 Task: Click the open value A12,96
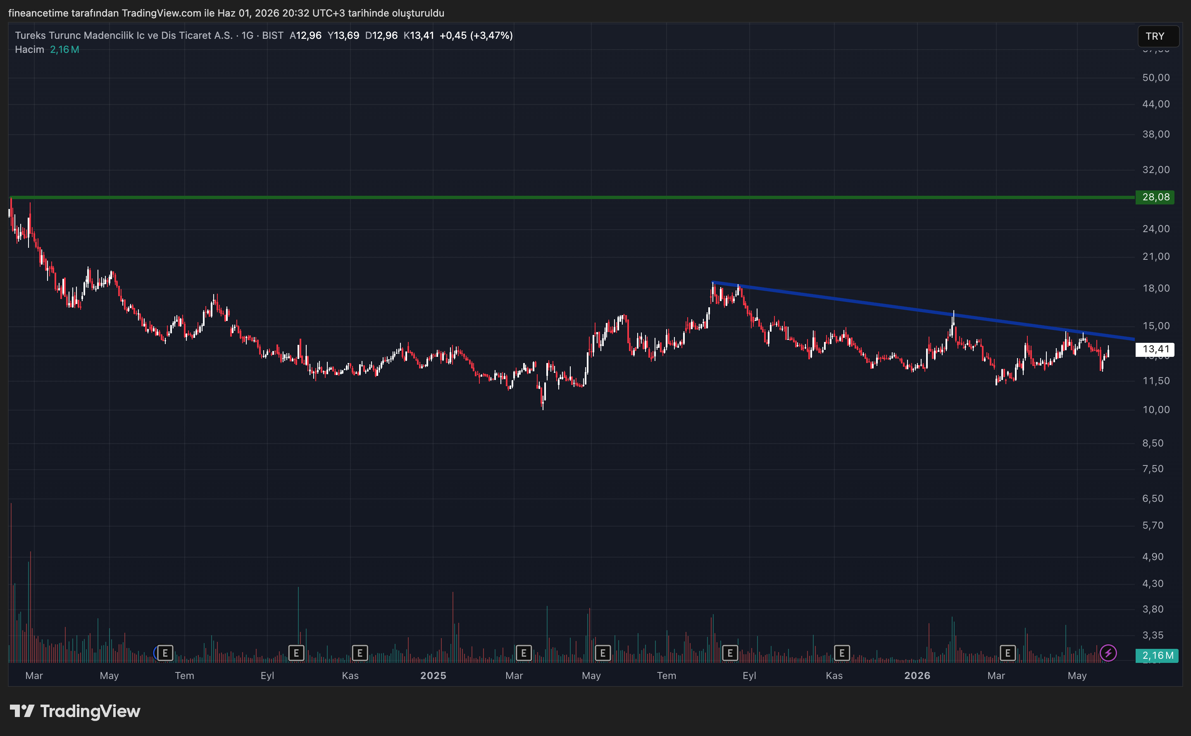point(305,36)
